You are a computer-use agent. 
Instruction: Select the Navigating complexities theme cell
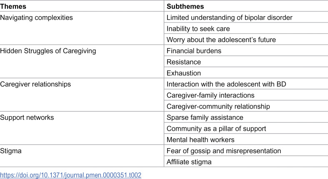click(x=82, y=28)
